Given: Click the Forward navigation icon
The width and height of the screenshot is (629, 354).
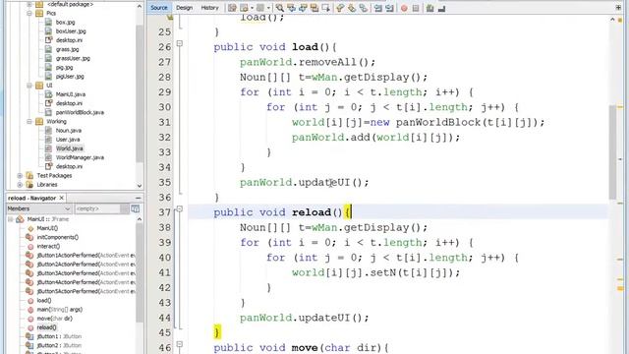Looking at the screenshot, I should [259, 8].
